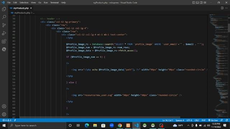Launch Microsoft Edge from taskbar
The image size is (230, 129).
(87, 125)
